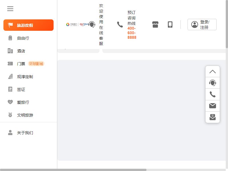Click floating panel feedback inbox icon
The image size is (228, 171).
tap(213, 117)
